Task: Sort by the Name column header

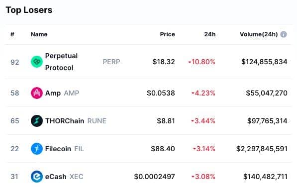Action: 39,34
